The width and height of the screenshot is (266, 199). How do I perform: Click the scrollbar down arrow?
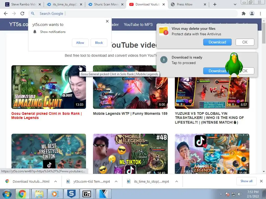pos(264,172)
